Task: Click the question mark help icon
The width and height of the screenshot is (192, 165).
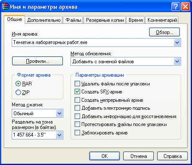Action: point(176,6)
